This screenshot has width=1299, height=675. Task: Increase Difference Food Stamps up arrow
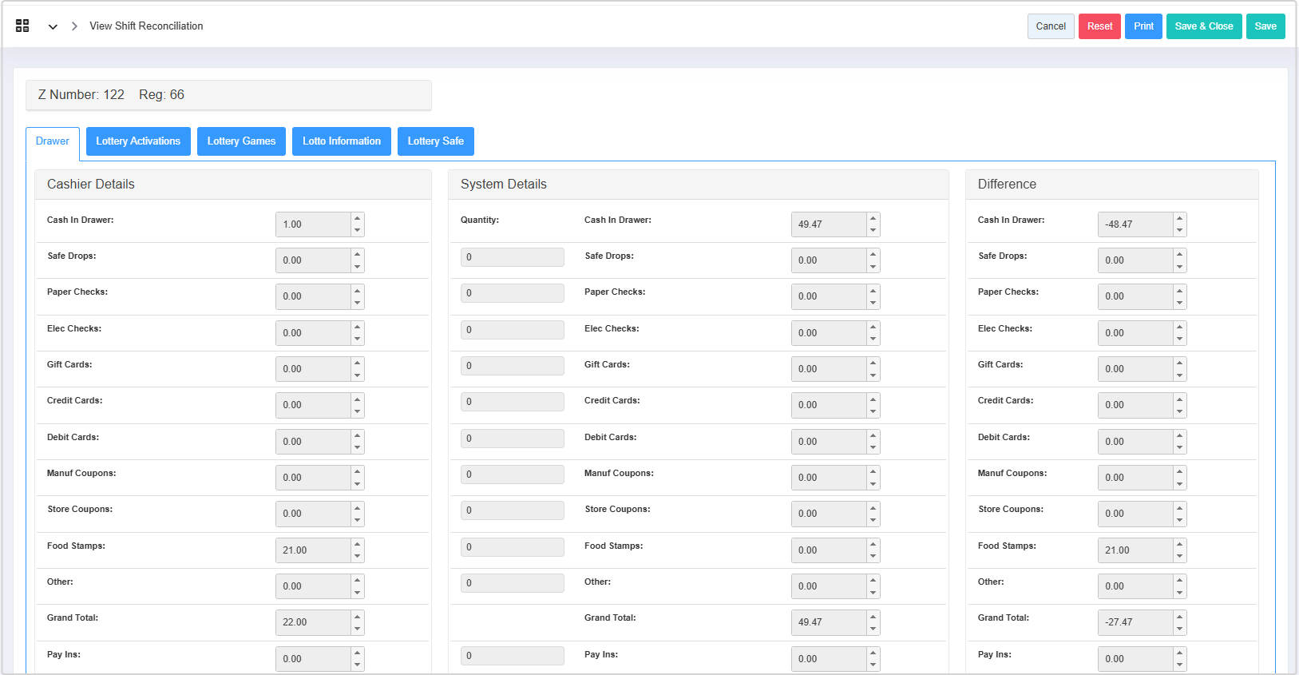coord(1180,544)
